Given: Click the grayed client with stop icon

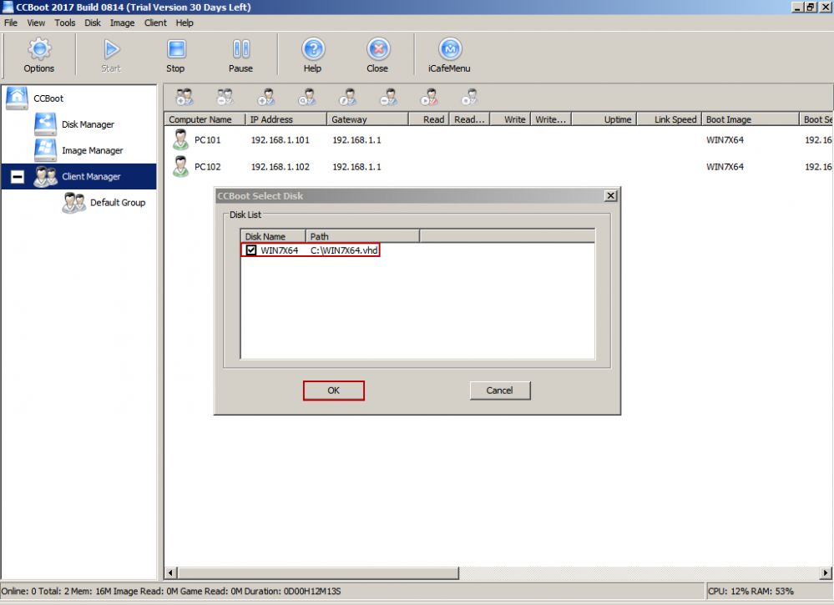Looking at the screenshot, I should [470, 98].
